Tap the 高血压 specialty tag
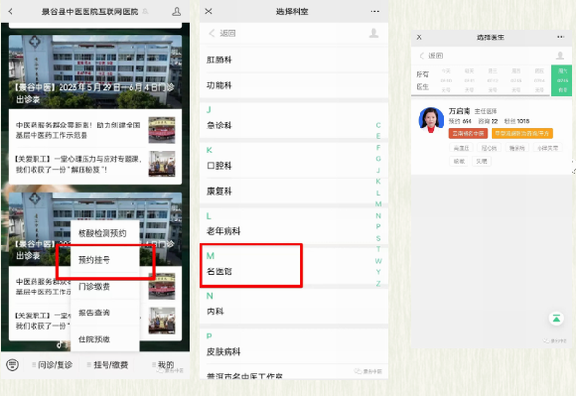The image size is (576, 396). (x=461, y=148)
